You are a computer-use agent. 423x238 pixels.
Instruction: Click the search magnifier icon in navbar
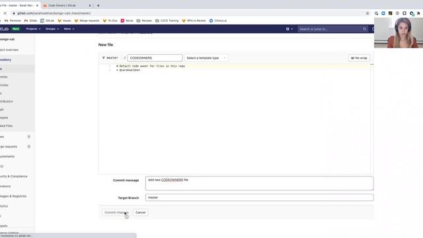(364, 29)
